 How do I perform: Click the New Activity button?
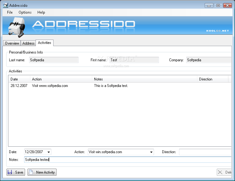(42, 172)
